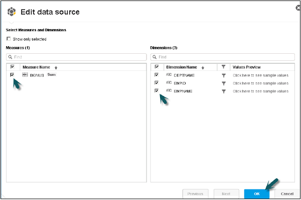
Task: Select the DEPTNAME dimension name
Action: [184, 75]
